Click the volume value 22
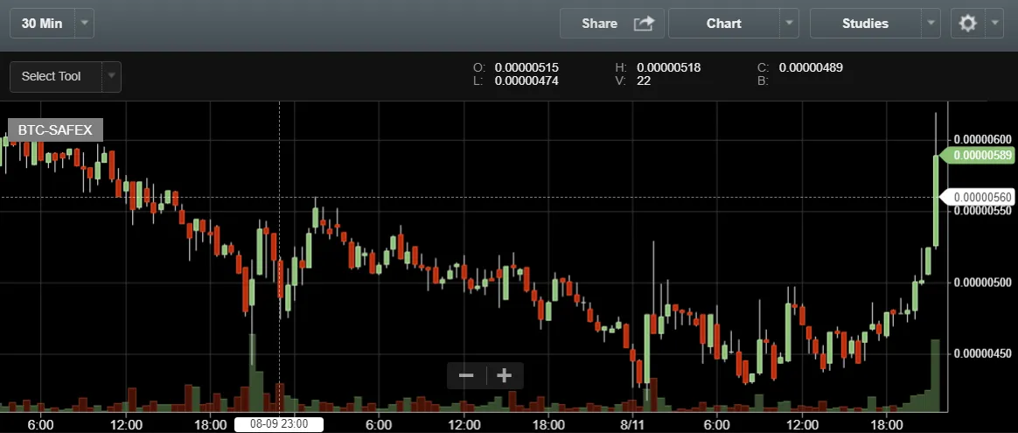The width and height of the screenshot is (1018, 433). click(x=644, y=81)
